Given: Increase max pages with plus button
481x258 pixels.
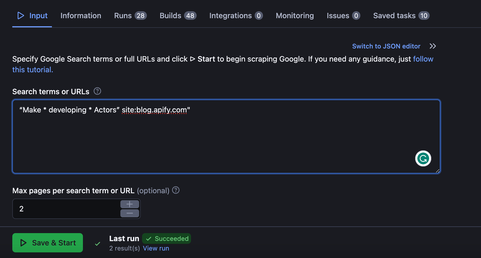Looking at the screenshot, I should click(x=129, y=204).
